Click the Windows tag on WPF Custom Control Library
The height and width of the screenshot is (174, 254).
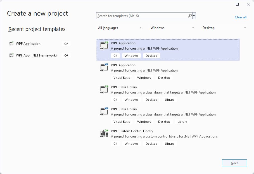pyautogui.click(x=131, y=143)
